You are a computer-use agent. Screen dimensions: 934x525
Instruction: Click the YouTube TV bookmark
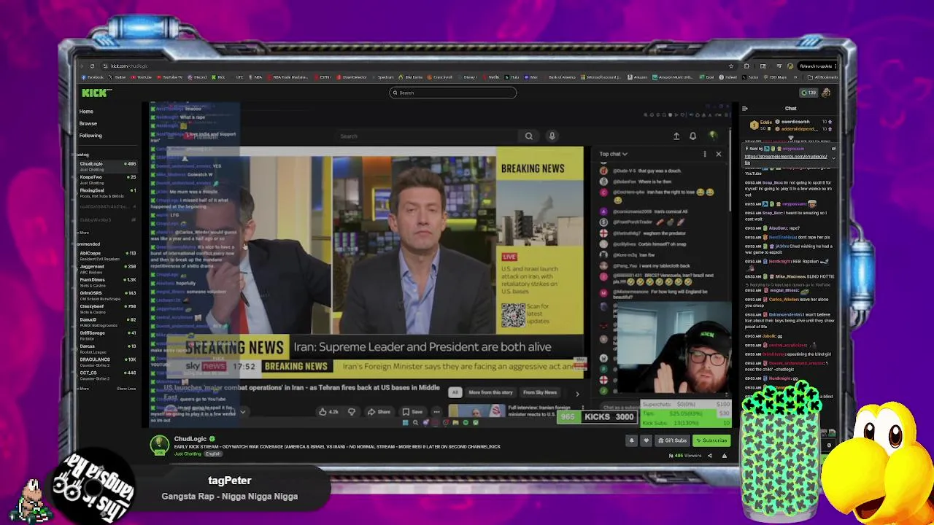[169, 77]
